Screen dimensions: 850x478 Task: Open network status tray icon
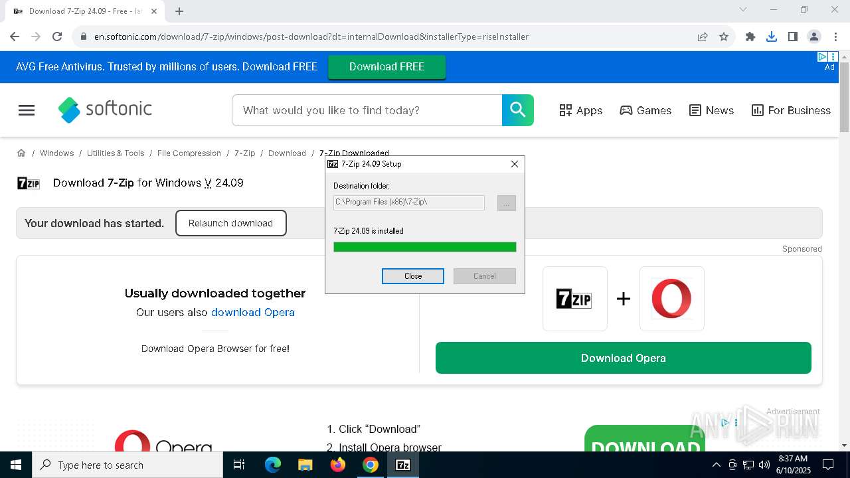coord(748,465)
